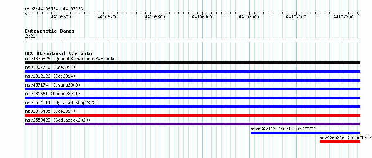Click ruler position 44106800

155,17
